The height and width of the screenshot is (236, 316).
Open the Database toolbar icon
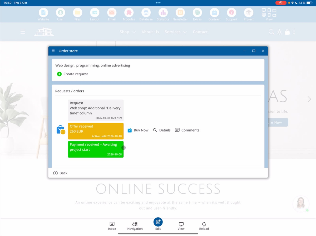[146, 13]
